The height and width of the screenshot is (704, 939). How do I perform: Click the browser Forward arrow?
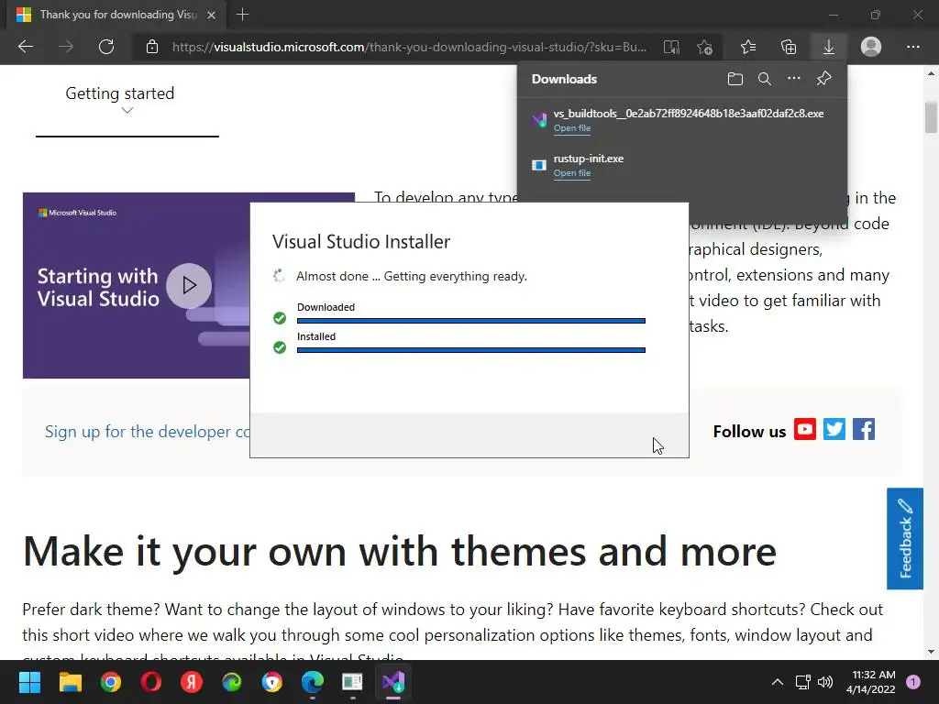click(x=66, y=47)
